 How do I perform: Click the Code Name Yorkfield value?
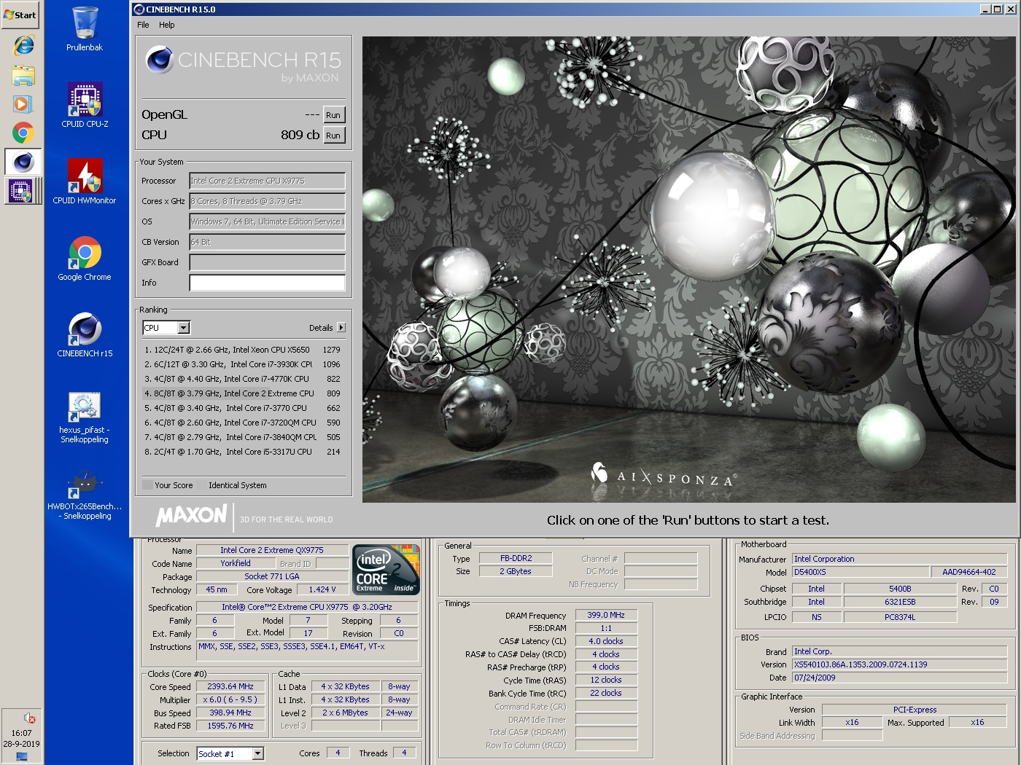[236, 564]
